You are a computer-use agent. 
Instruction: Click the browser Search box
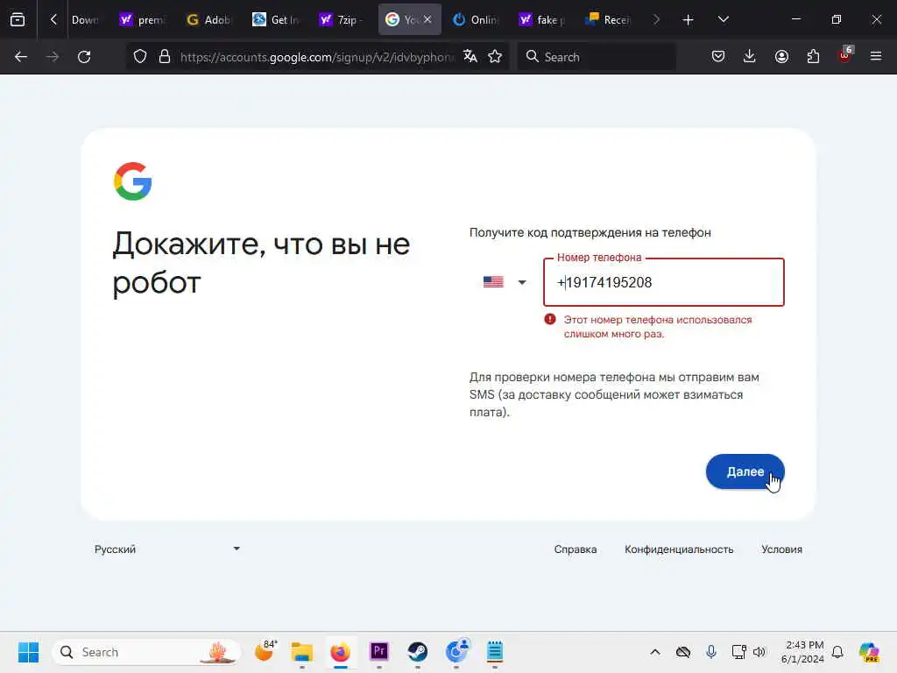click(x=597, y=57)
